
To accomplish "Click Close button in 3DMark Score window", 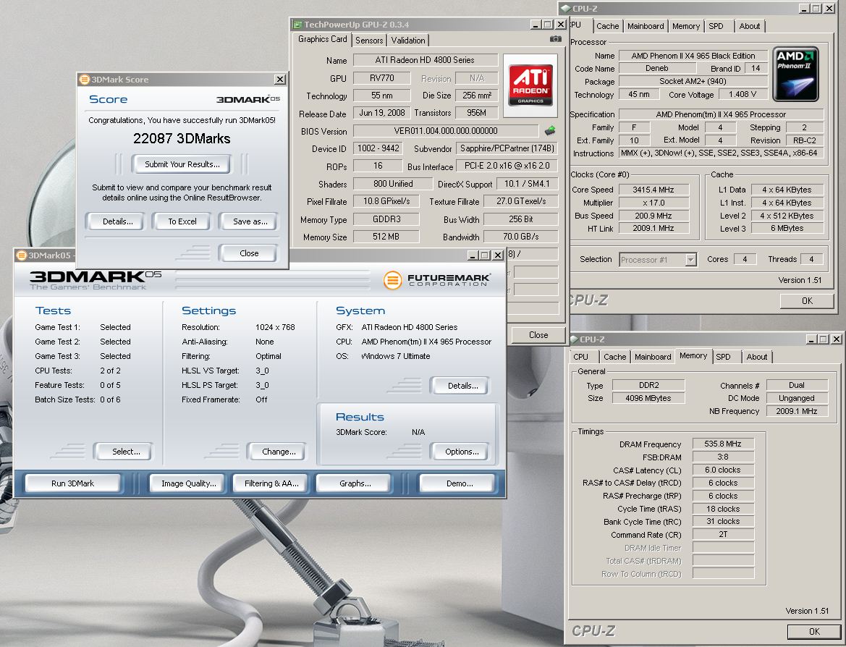I will tap(249, 253).
